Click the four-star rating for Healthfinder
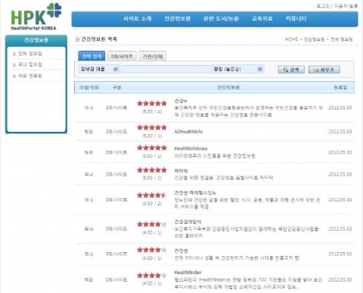The image size is (363, 293). [152, 275]
